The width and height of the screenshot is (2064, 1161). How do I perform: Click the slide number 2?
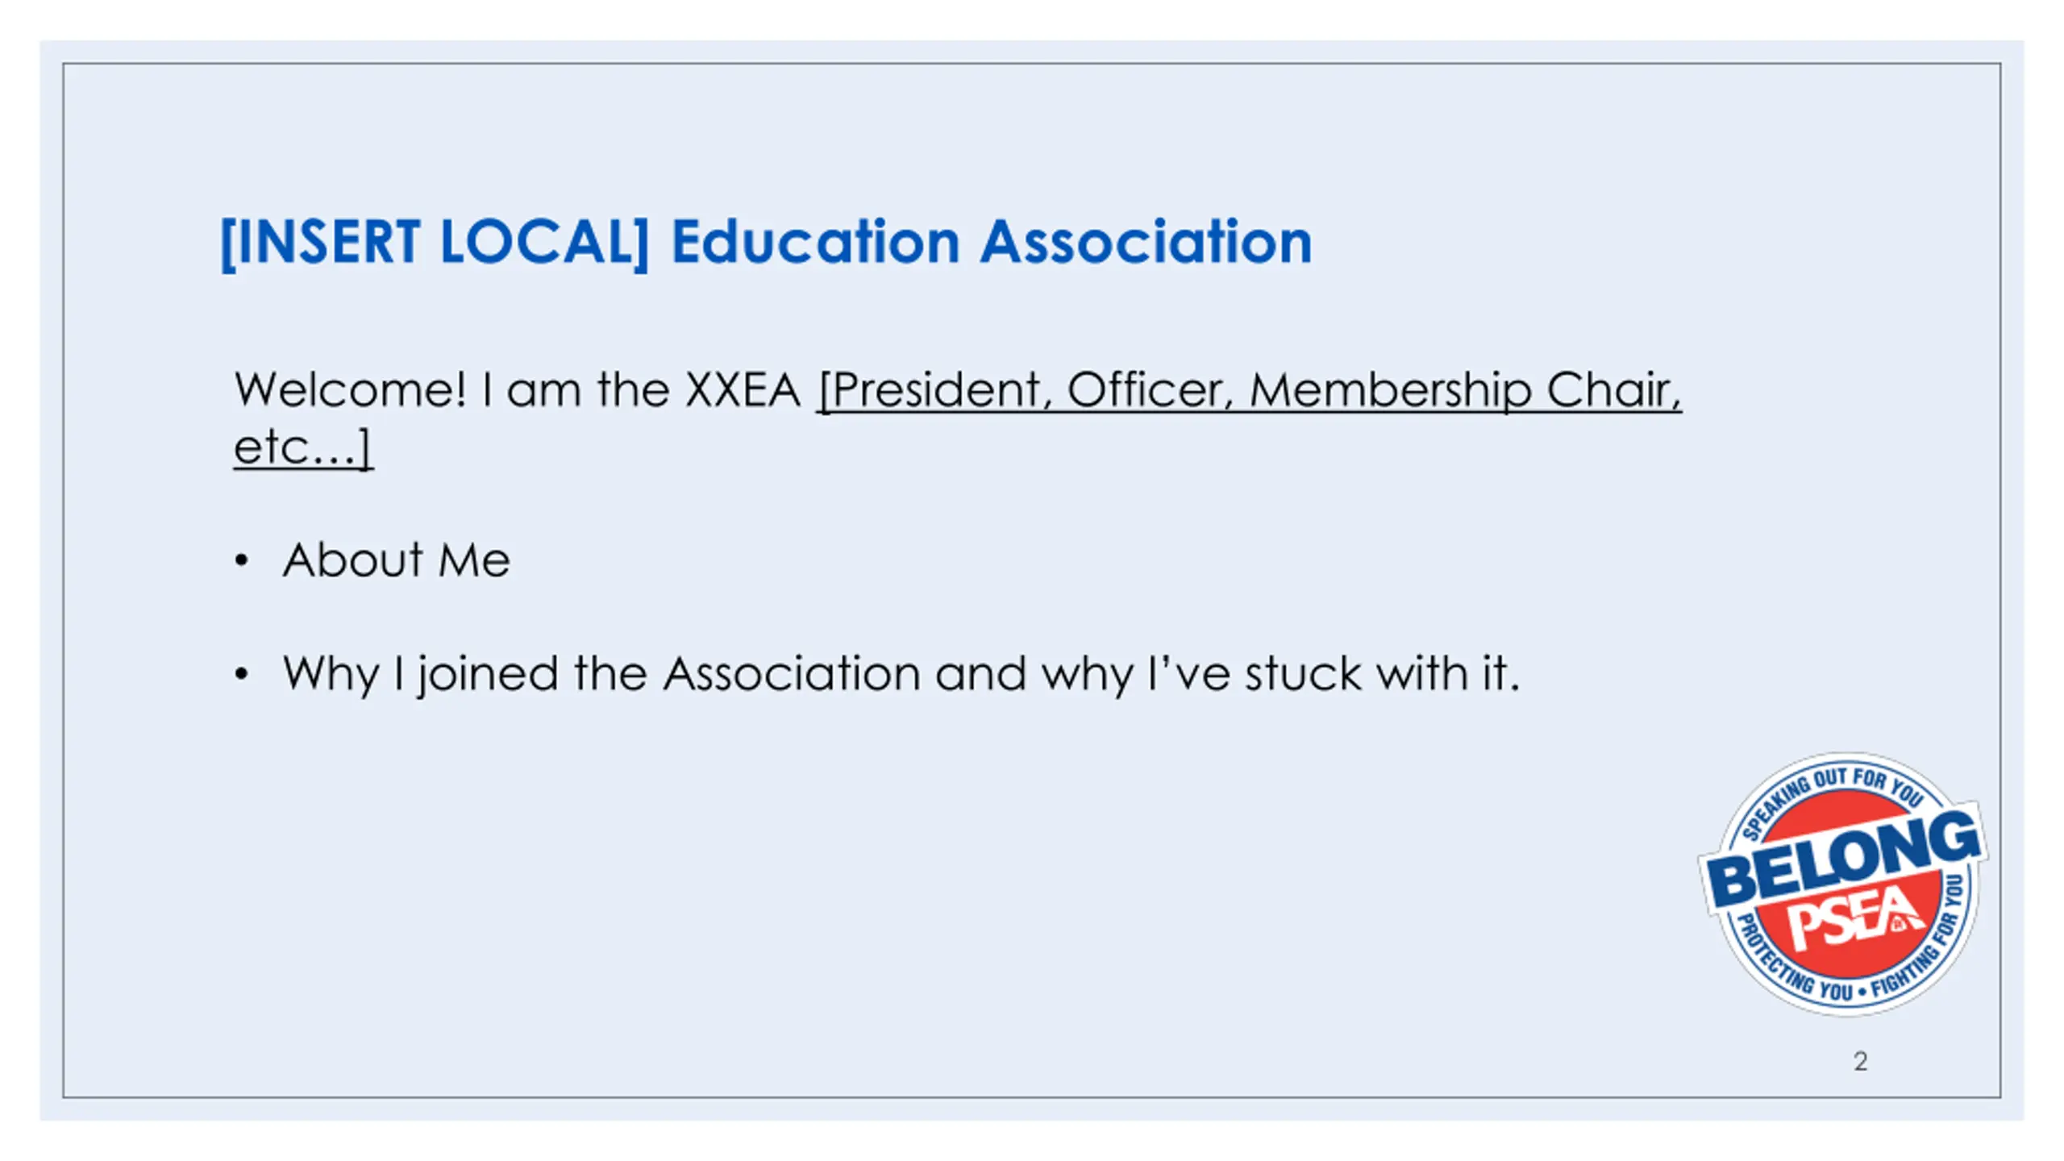click(x=1860, y=1061)
